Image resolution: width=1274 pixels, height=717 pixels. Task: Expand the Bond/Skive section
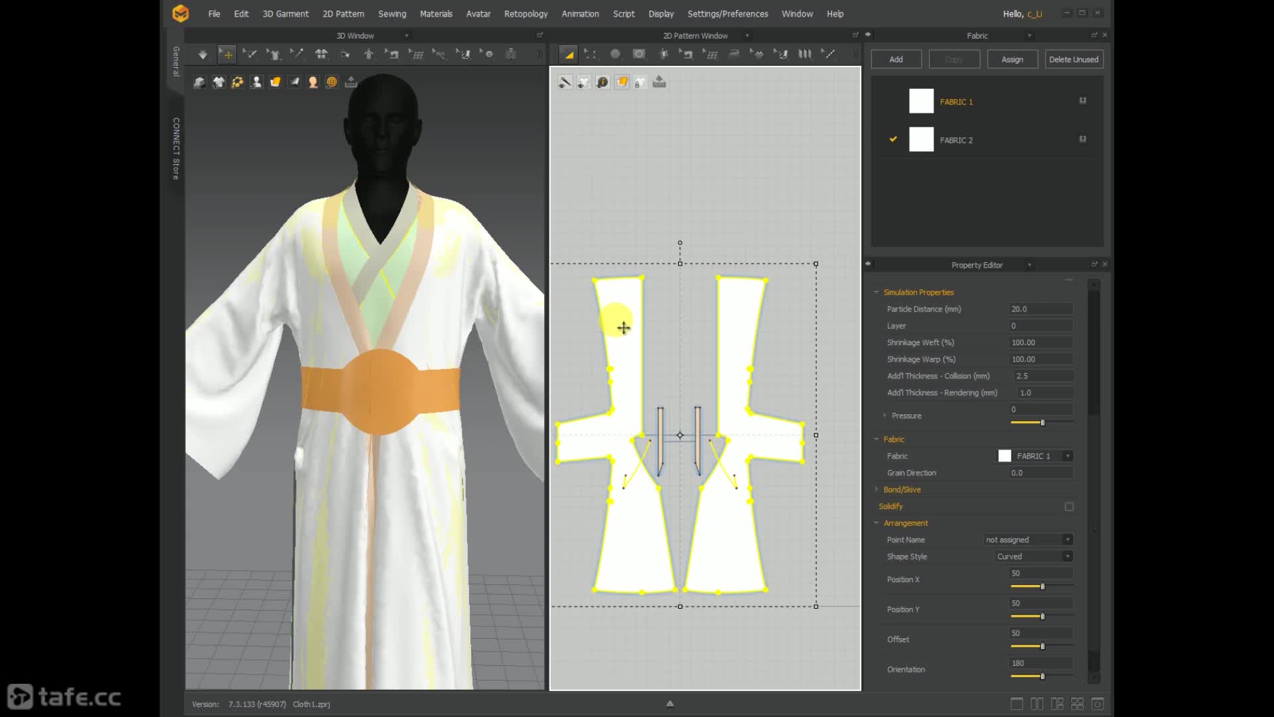click(876, 489)
